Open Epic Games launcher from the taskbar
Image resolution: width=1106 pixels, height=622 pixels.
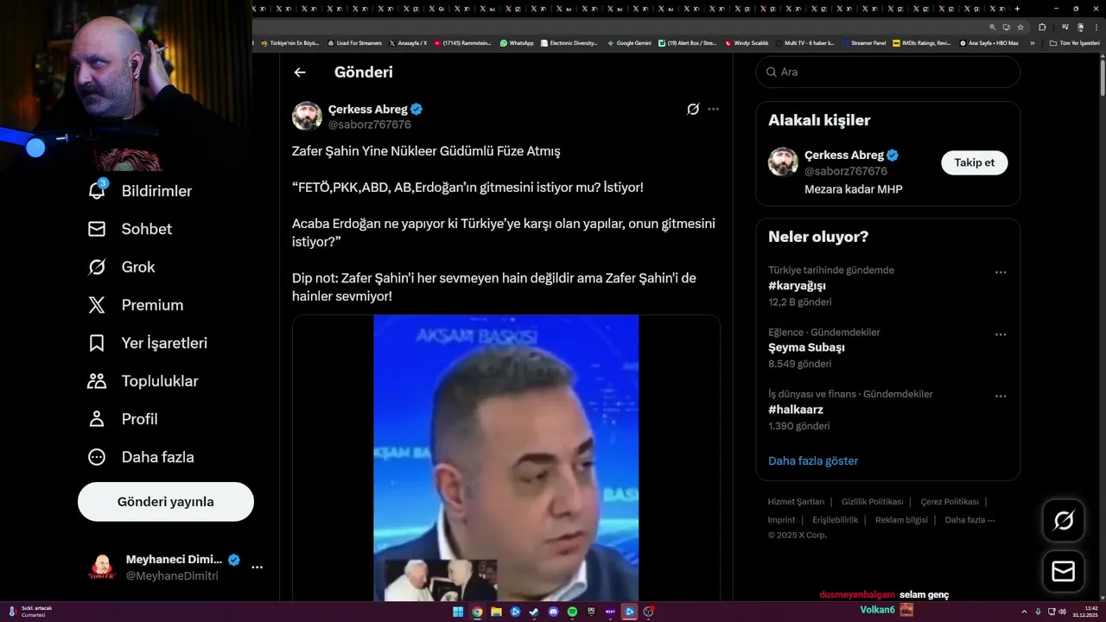(591, 612)
